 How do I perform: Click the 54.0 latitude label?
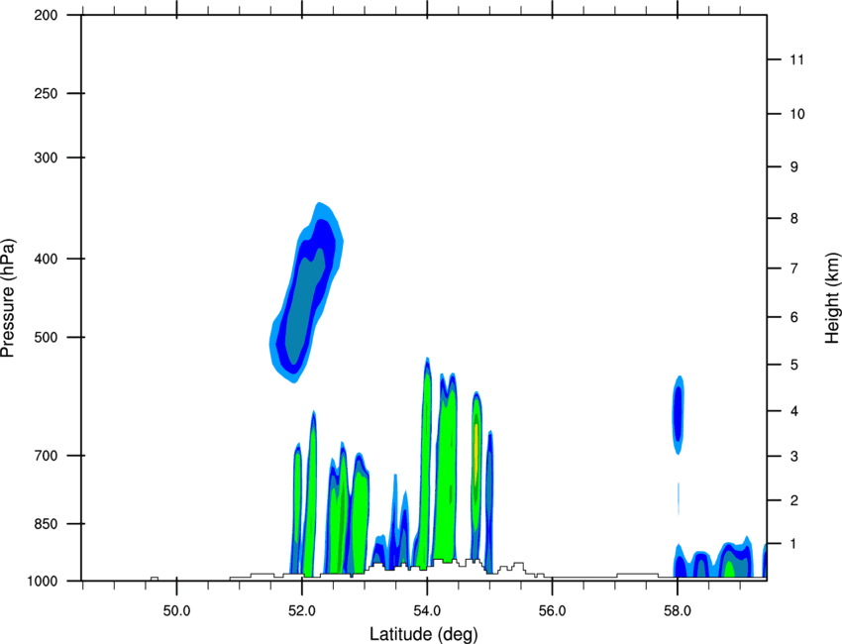(428, 611)
